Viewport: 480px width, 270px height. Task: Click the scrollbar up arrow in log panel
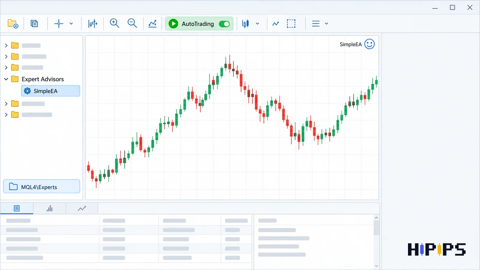376,218
